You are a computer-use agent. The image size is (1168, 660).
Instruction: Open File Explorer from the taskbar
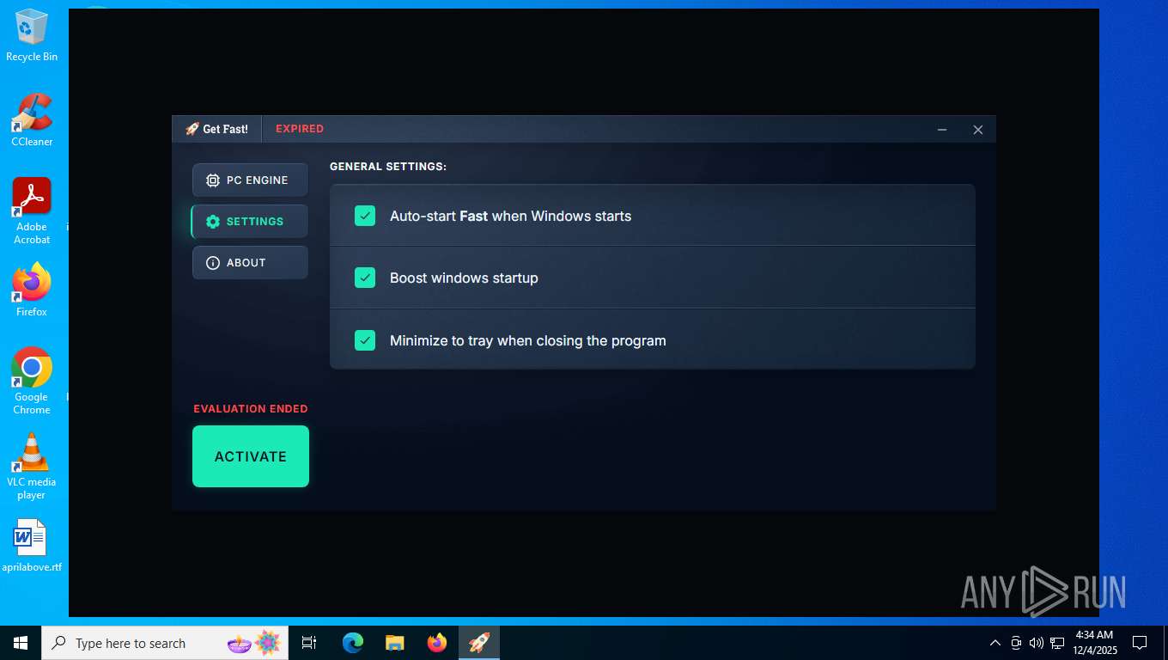pos(395,643)
